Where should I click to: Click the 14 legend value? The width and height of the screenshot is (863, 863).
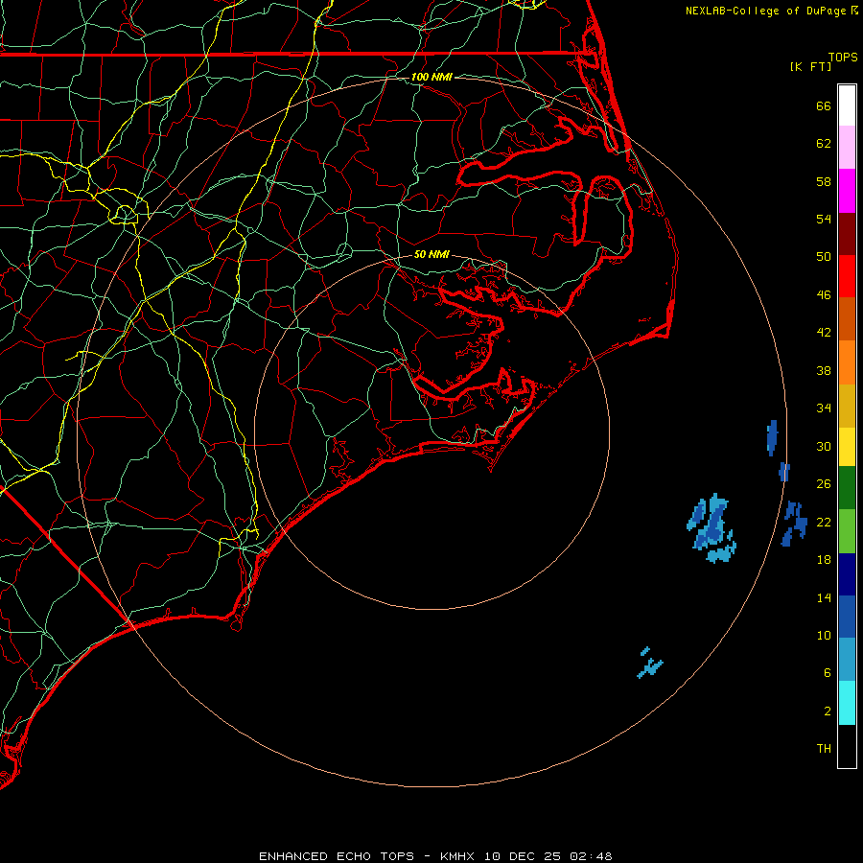pos(824,597)
